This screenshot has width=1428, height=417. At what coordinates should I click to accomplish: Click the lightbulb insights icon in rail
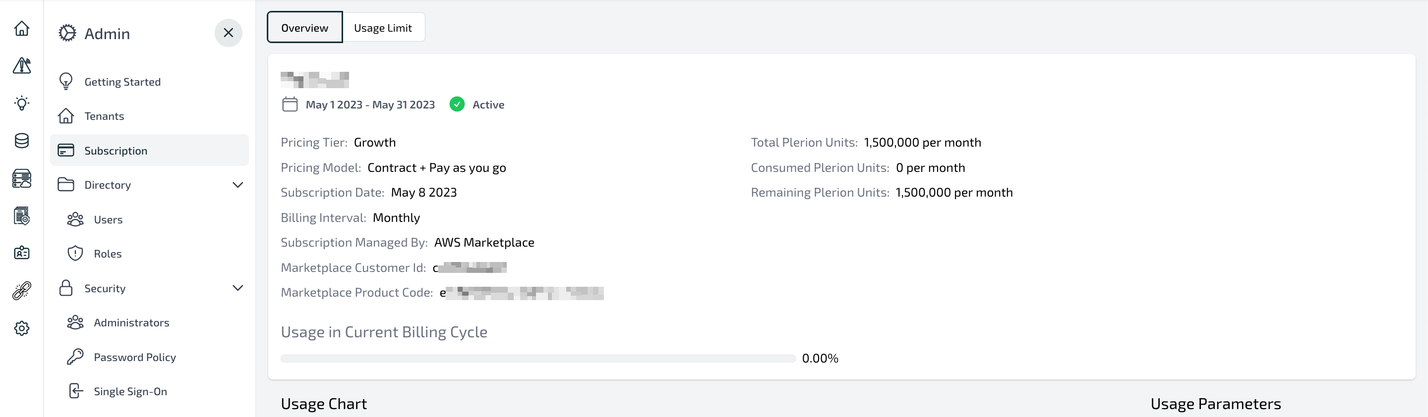pos(22,103)
